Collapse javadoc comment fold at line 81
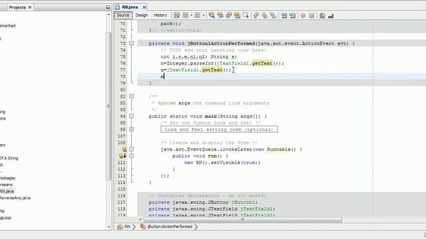The width and height of the screenshot is (426, 239). [x=132, y=96]
